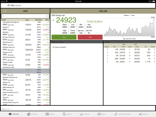
Task: Tap the Weekly 1 Year price chart
Action: click(129, 27)
